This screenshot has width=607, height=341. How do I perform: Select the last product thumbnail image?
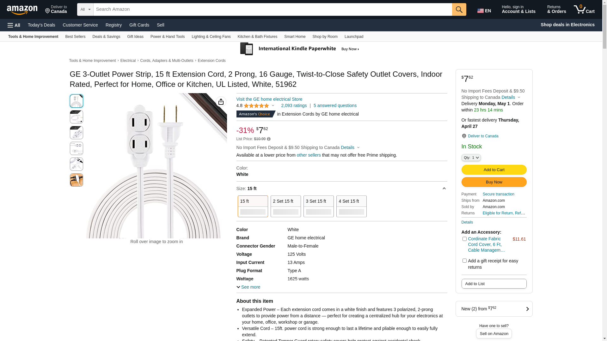(77, 180)
